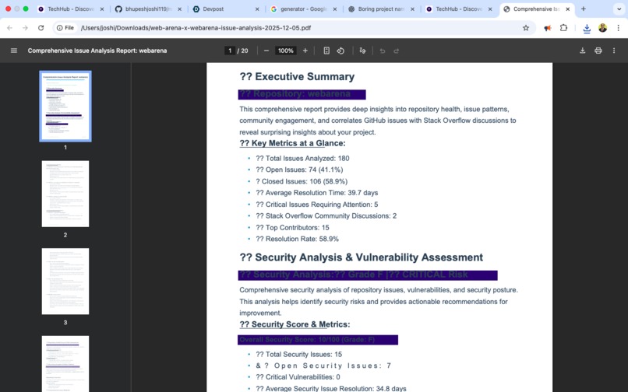
Task: Print the PDF document
Action: [x=598, y=51]
